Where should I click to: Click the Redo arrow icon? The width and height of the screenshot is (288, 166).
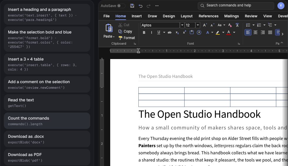[149, 6]
